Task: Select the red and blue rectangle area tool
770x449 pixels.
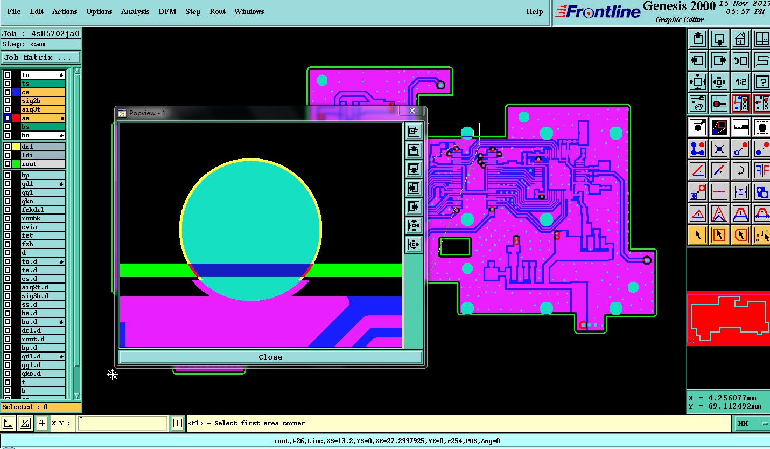Action: coord(719,127)
